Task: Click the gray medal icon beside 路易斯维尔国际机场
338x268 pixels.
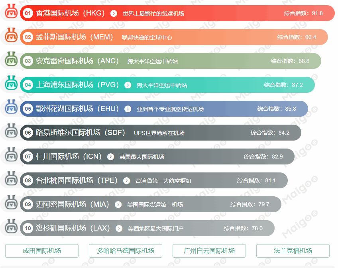Action: coord(11,131)
